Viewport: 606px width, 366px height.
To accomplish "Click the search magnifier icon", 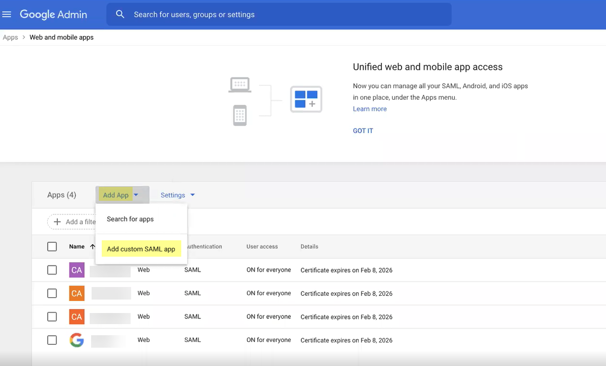I will [120, 14].
